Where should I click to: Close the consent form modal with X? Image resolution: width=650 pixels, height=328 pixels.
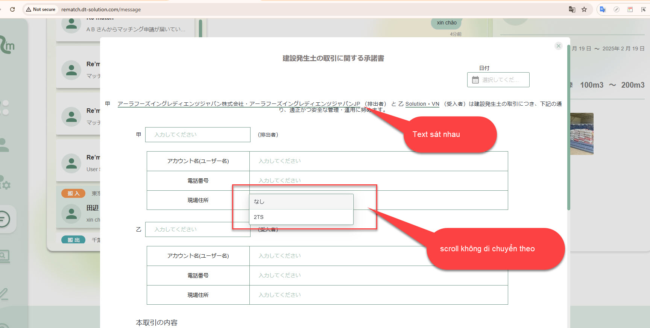558,46
